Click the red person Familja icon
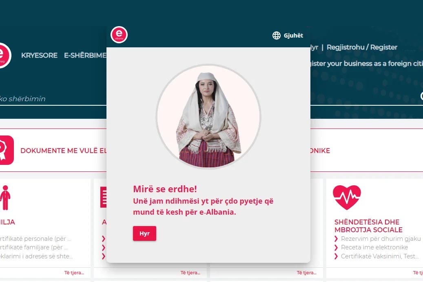The image size is (423, 282). coord(5,198)
